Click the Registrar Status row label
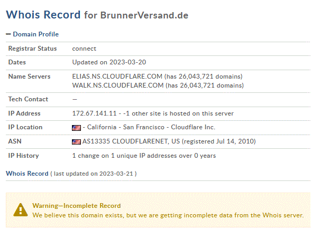This screenshot has width=311, height=229. click(x=33, y=49)
